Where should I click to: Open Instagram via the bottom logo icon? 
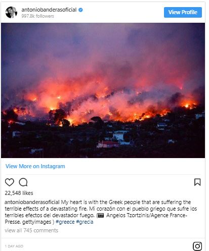coord(197,246)
